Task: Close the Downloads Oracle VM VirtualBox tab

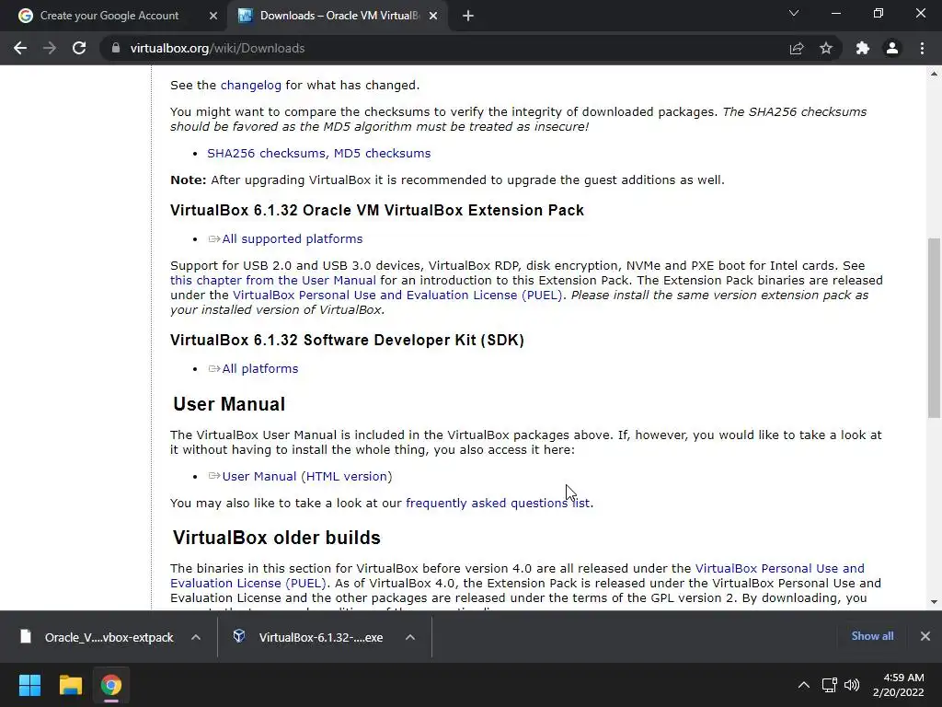Action: (433, 16)
